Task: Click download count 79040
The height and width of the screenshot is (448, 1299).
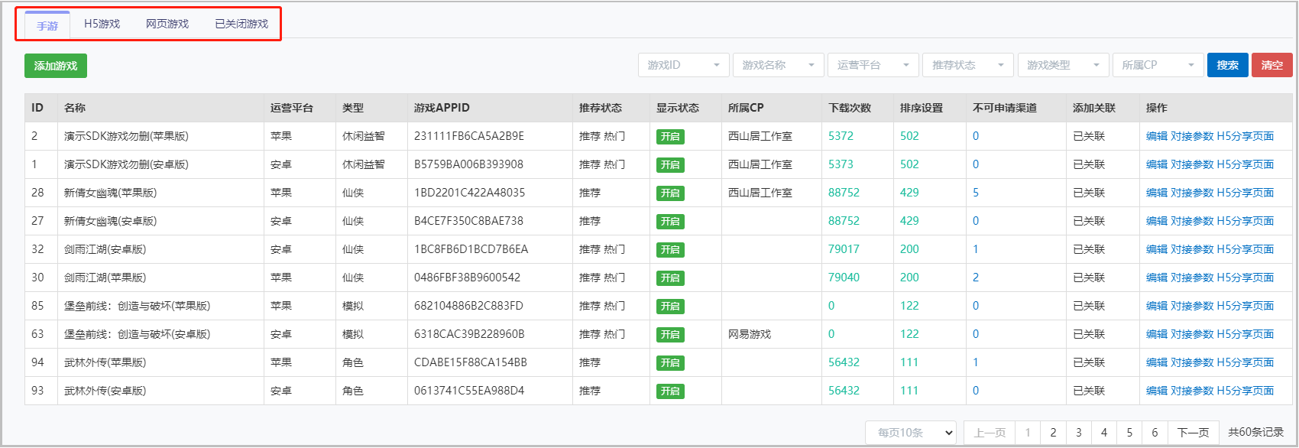Action: (x=844, y=278)
